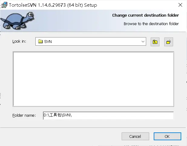Screen dimensions: 187x146
Task: Click the installer icon in title bar
Action: tap(4, 5)
